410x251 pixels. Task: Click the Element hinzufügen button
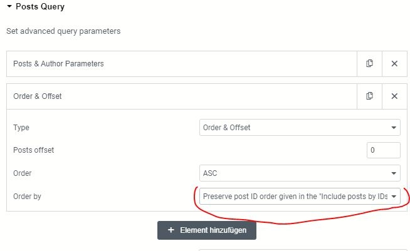(x=207, y=230)
